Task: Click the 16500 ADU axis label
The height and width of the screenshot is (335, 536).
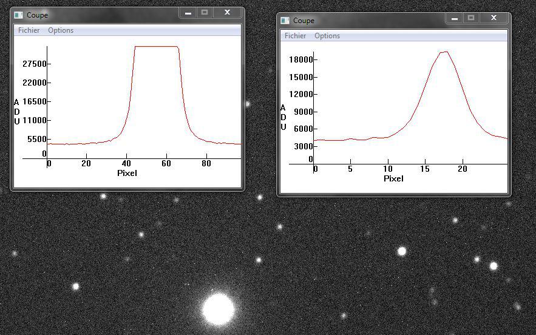Action: 34,101
